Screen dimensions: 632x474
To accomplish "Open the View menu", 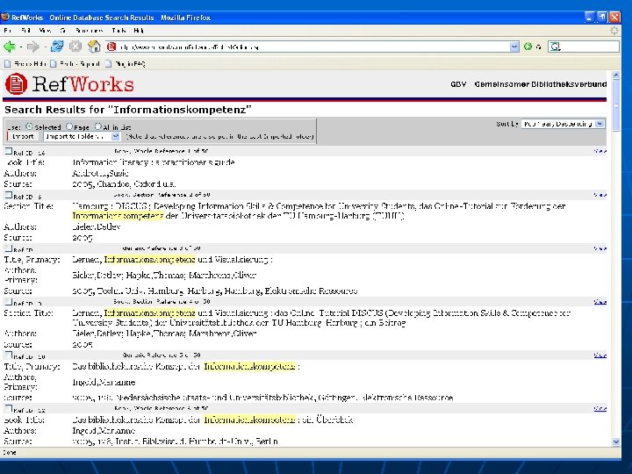I will (x=45, y=30).
